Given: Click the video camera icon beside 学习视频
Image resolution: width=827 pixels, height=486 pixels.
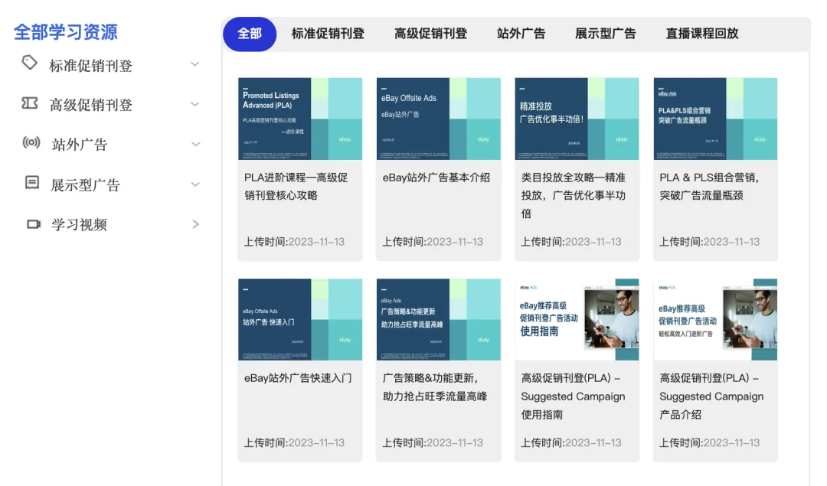Looking at the screenshot, I should (x=34, y=224).
